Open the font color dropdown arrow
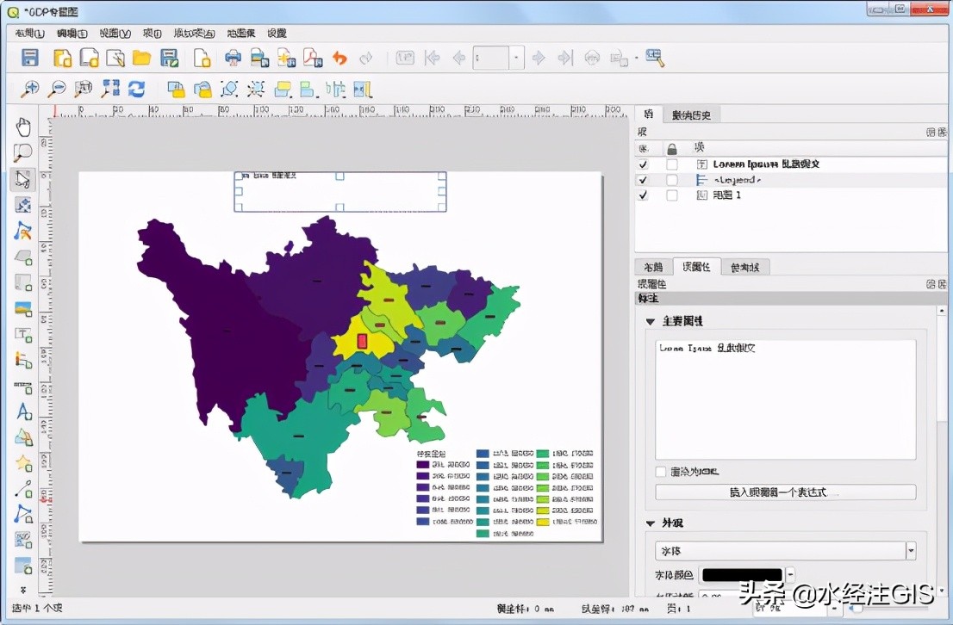 tap(790, 574)
